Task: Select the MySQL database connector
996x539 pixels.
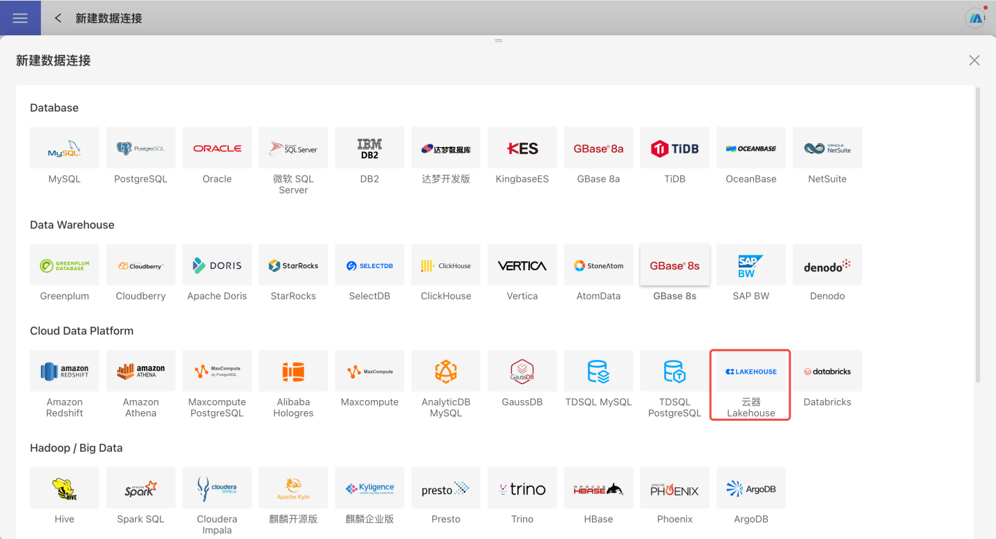Action: (64, 148)
